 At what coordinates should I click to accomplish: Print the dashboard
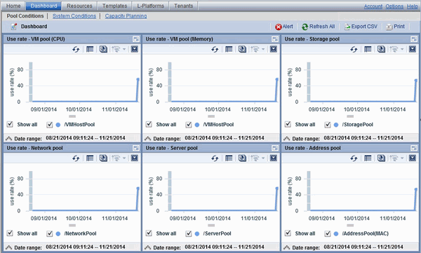coord(395,27)
